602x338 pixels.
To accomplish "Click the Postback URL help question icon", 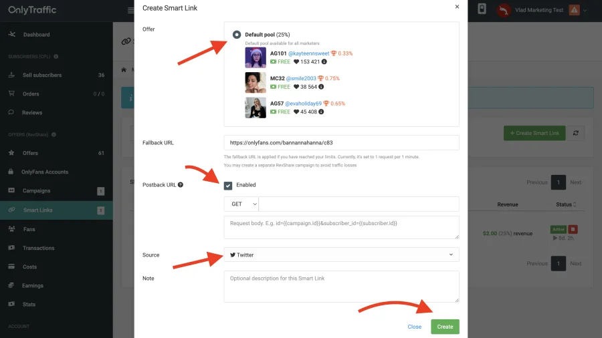I will pos(180,185).
